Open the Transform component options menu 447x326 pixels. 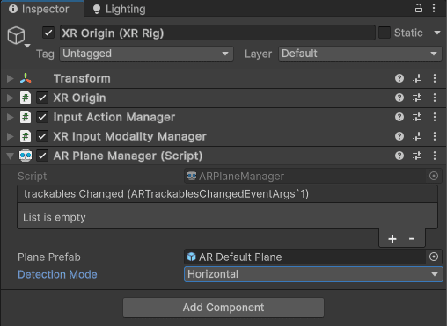pos(435,78)
